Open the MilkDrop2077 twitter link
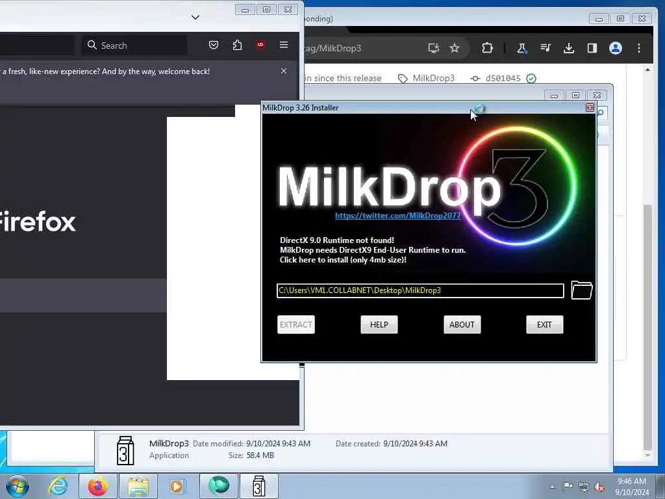The width and height of the screenshot is (665, 499). coord(398,216)
